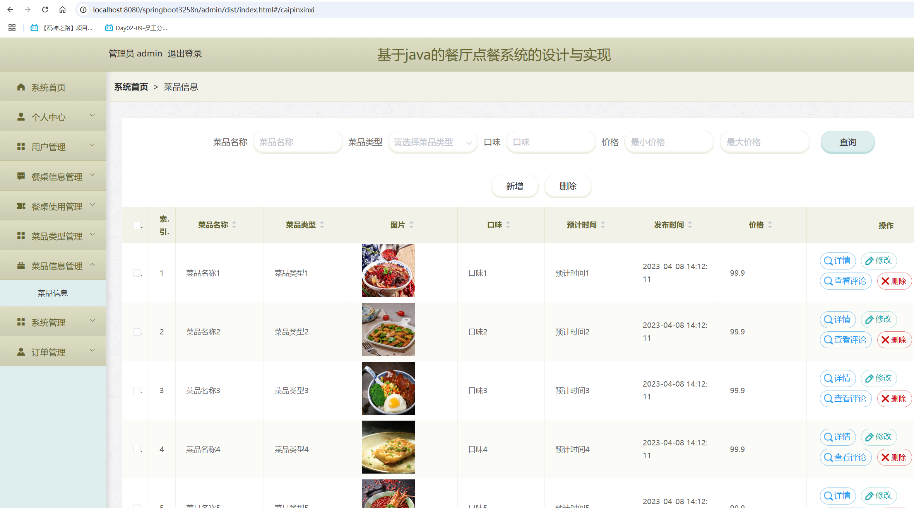
Task: Sort by 价格 column arrows
Action: tap(770, 225)
